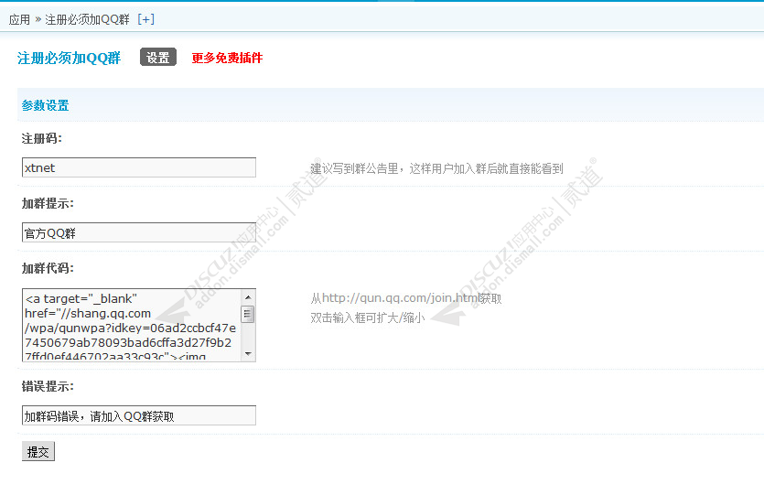764x495 pixels.
Task: Click the 注册必须加QQ群 page title
Action: click(70, 58)
